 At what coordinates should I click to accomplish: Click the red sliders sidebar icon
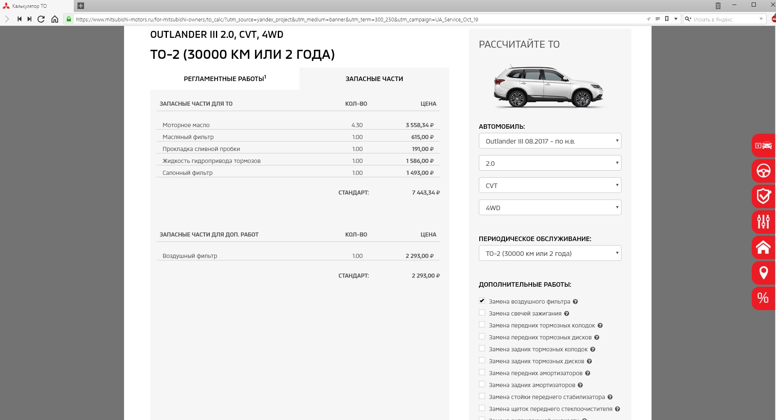(763, 222)
